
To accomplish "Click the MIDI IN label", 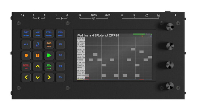I will pos(80,15).
